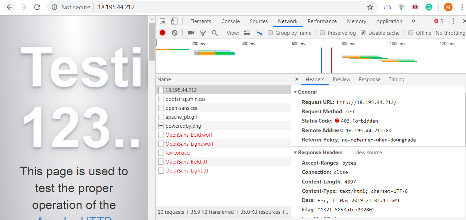Switch to the Console tab

click(230, 21)
